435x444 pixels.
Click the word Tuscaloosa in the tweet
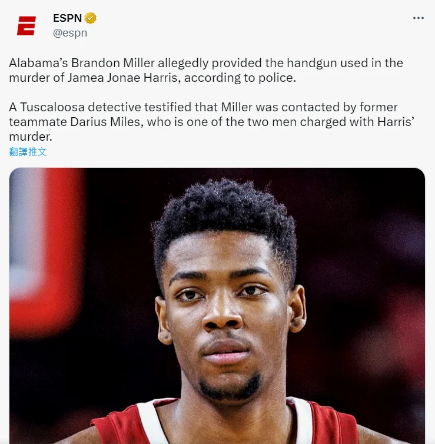click(52, 107)
